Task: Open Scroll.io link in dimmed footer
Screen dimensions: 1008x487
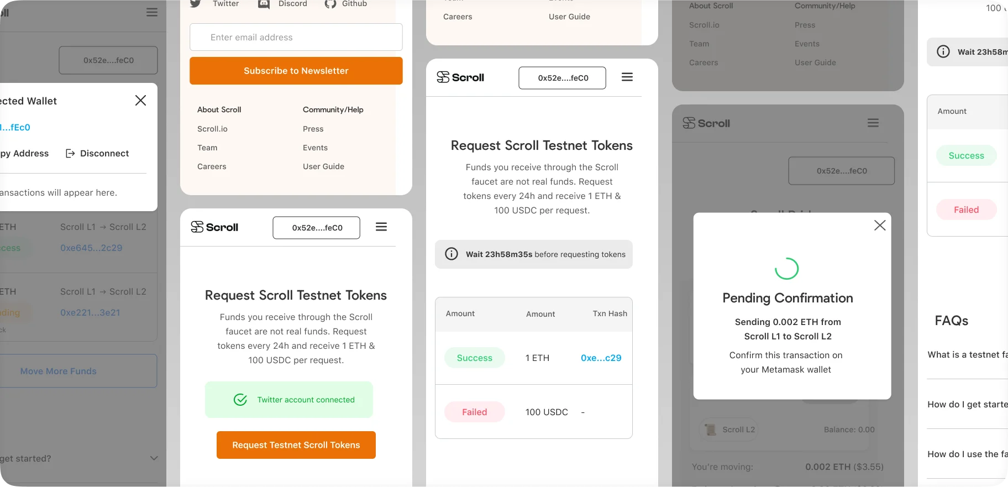Action: pyautogui.click(x=704, y=25)
